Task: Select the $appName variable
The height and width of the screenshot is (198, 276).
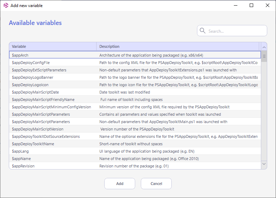Action: [21, 159]
